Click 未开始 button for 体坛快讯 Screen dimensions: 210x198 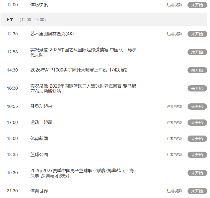pyautogui.click(x=197, y=5)
